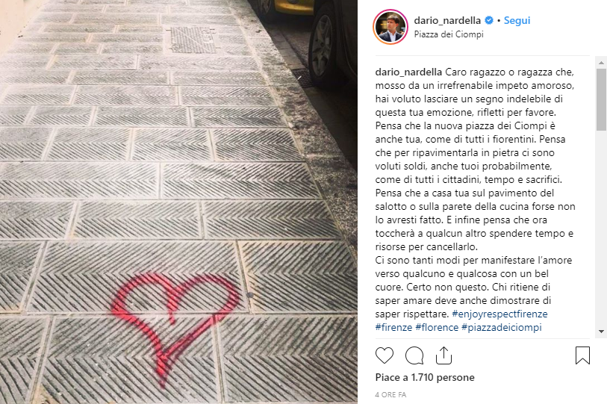607x404 pixels.
Task: Open the #enjoyrespectfirenze hashtag
Action: tap(499, 314)
